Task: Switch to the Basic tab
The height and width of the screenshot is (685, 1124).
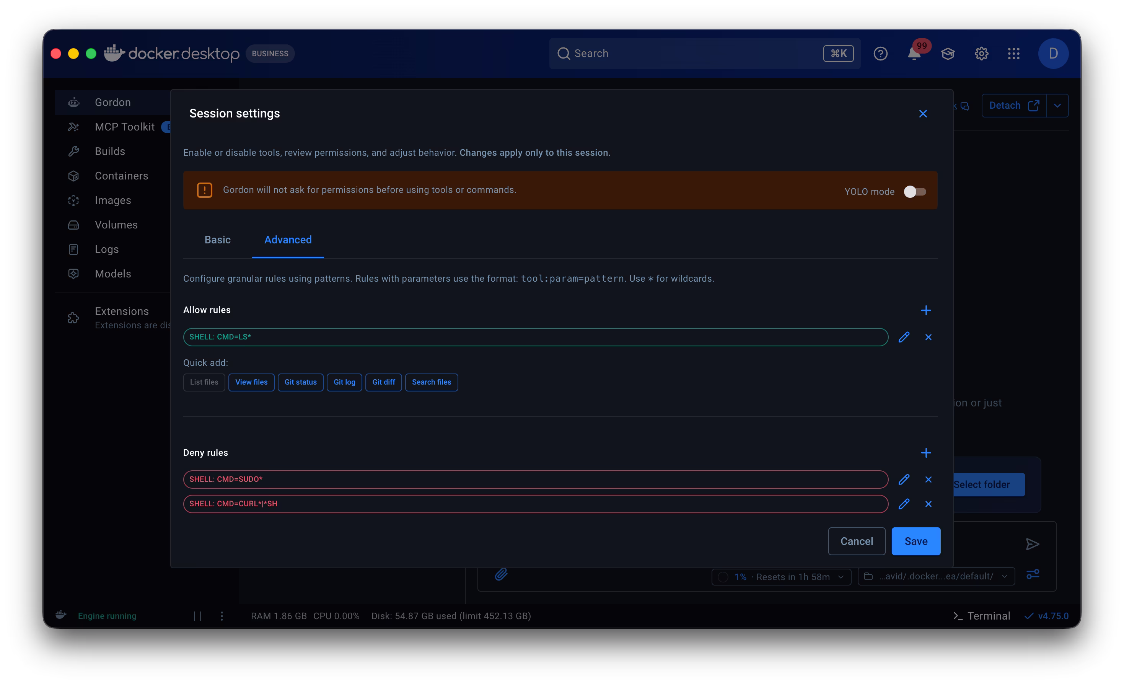Action: coord(217,240)
